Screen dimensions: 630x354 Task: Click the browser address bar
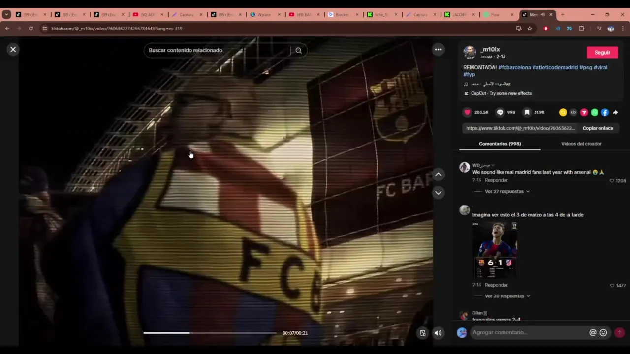[276, 29]
